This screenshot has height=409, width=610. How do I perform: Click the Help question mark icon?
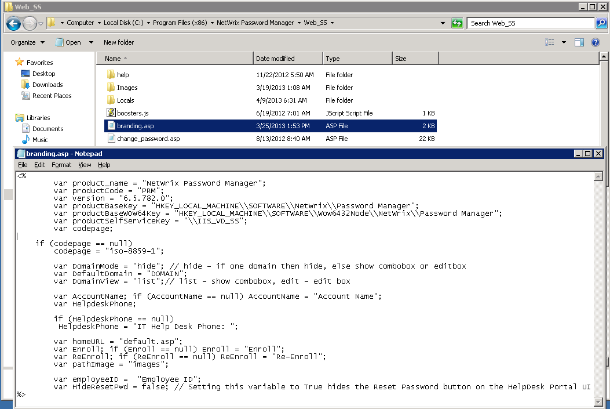point(595,42)
